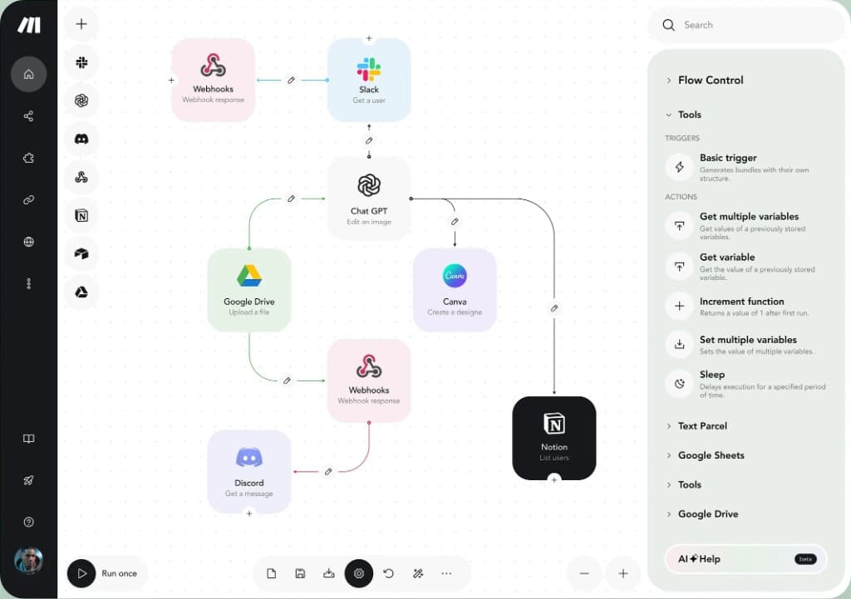Click the plus add-module button at top of app strip
The image size is (851, 599).
81,24
